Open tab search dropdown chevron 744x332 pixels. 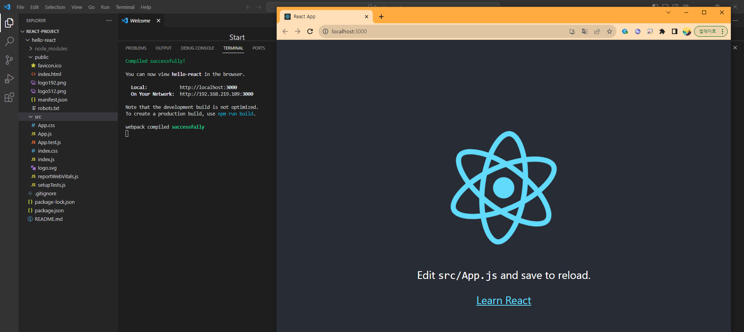(668, 12)
